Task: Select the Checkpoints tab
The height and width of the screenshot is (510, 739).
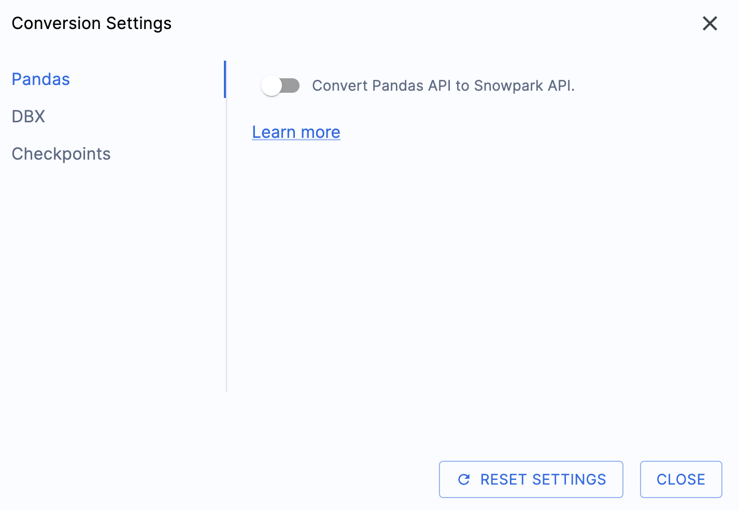Action: pos(61,154)
